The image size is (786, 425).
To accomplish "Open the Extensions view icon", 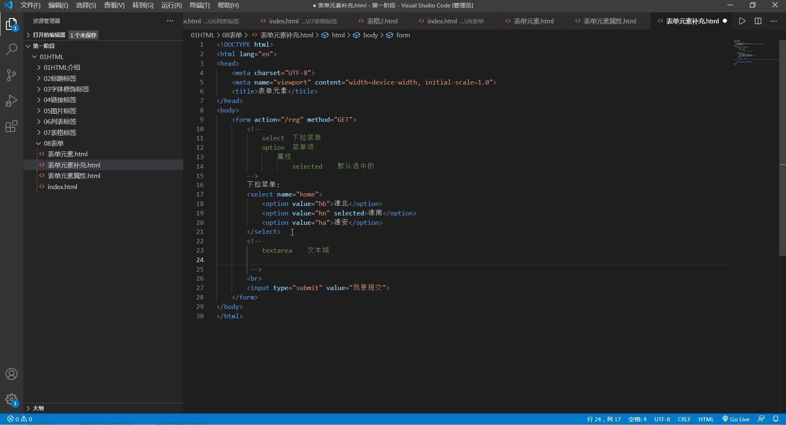I will tap(11, 126).
